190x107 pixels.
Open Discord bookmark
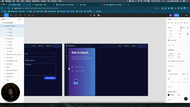click(79, 11)
